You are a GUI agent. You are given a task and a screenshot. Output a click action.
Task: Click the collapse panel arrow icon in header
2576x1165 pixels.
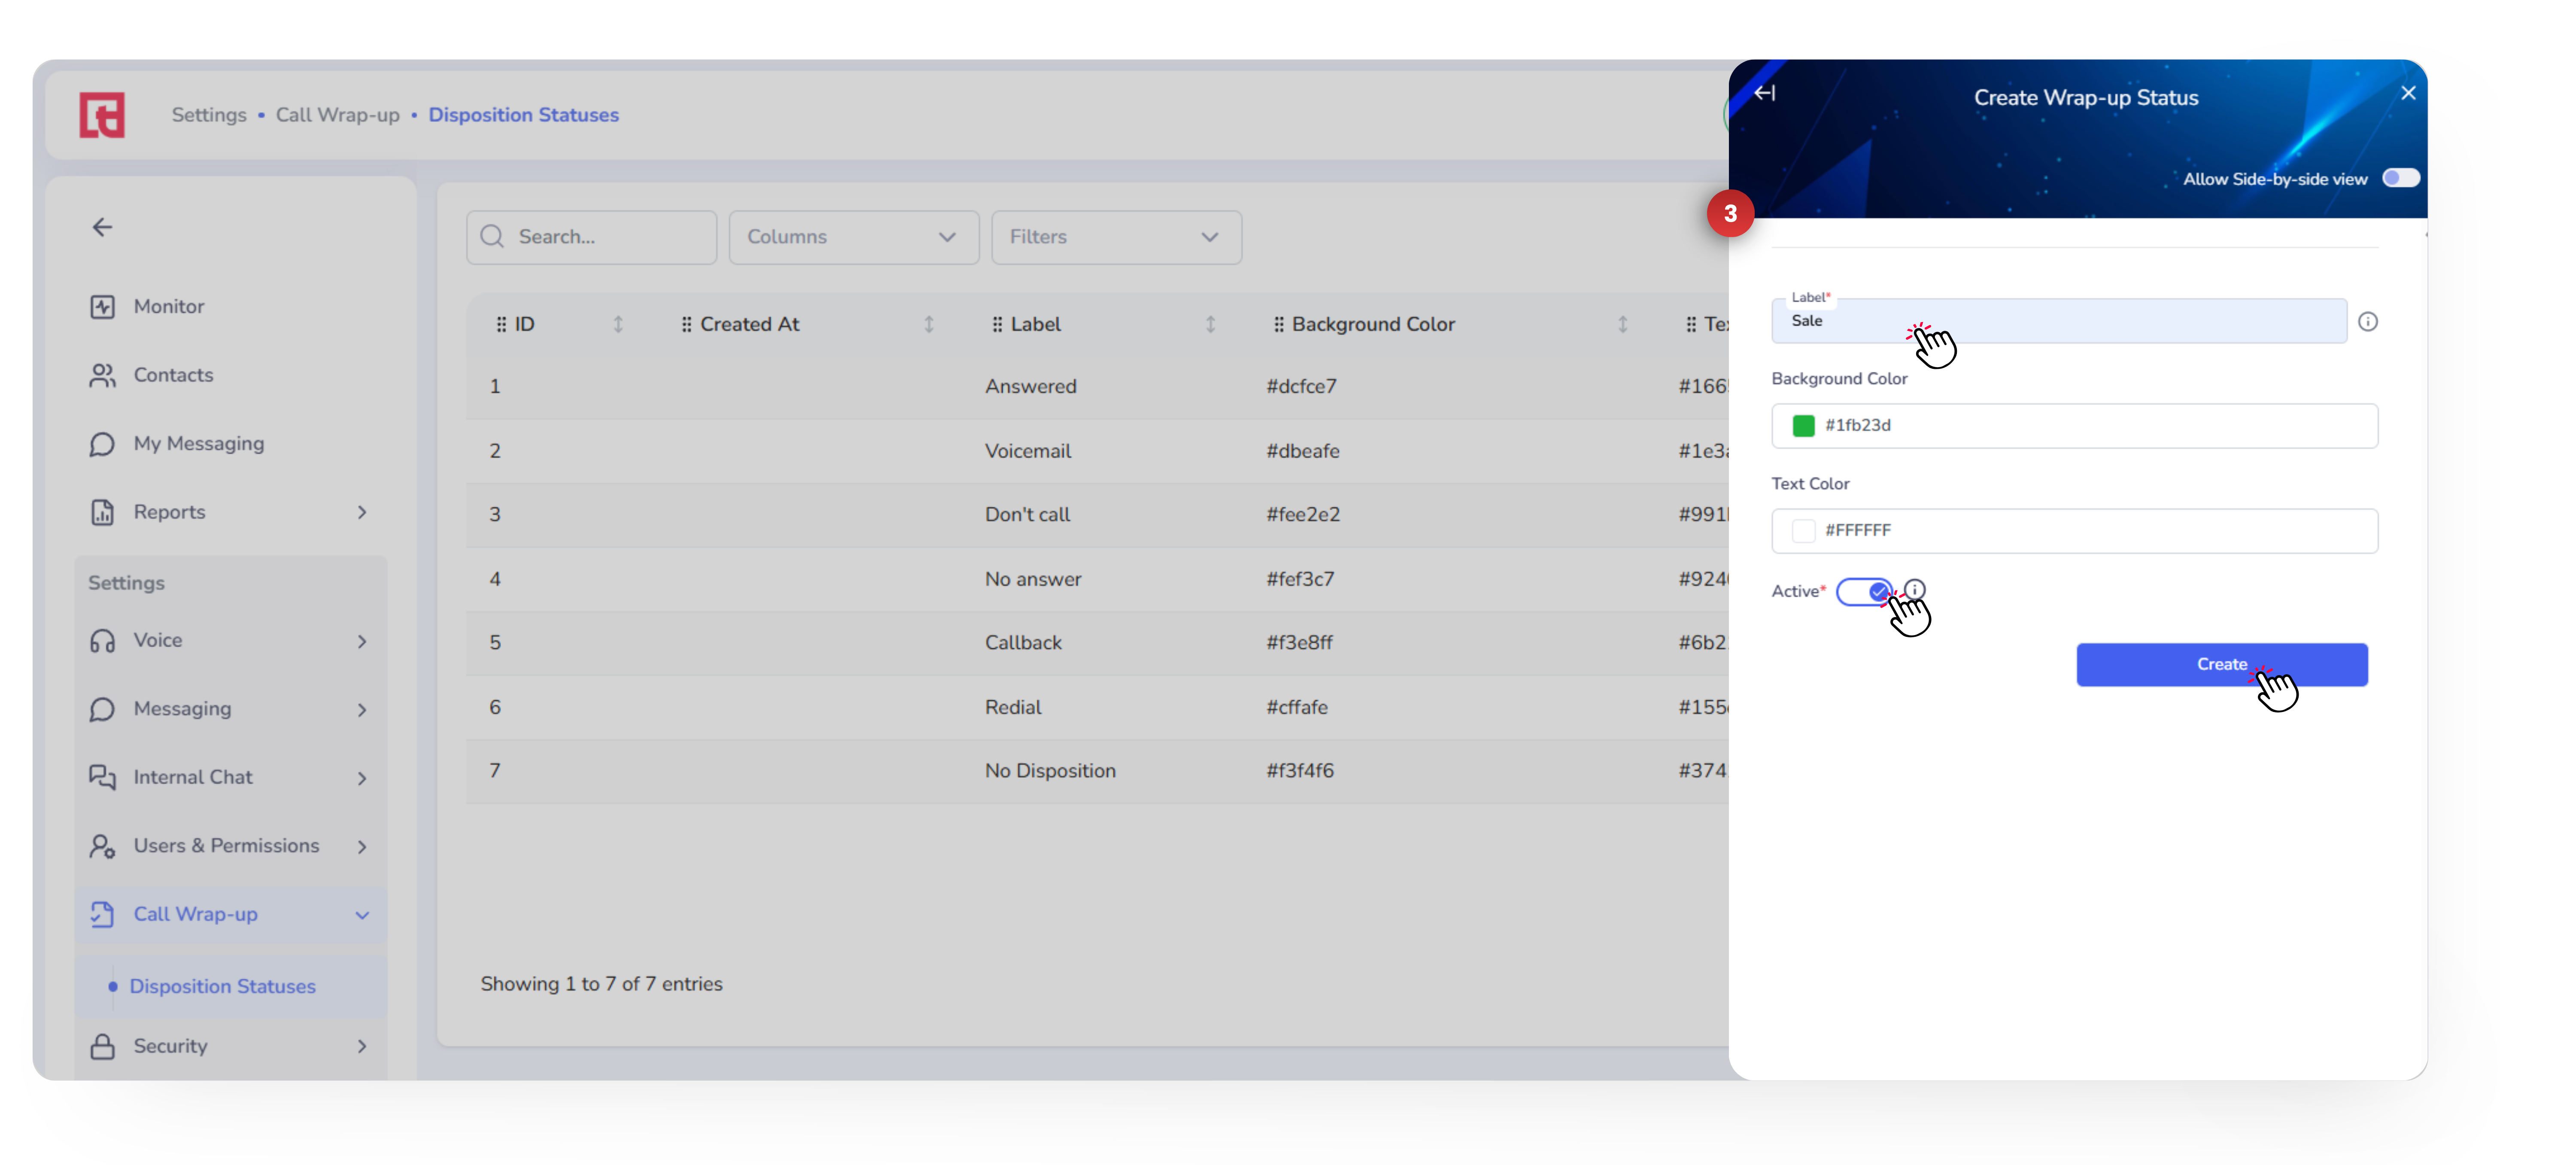(x=1765, y=93)
